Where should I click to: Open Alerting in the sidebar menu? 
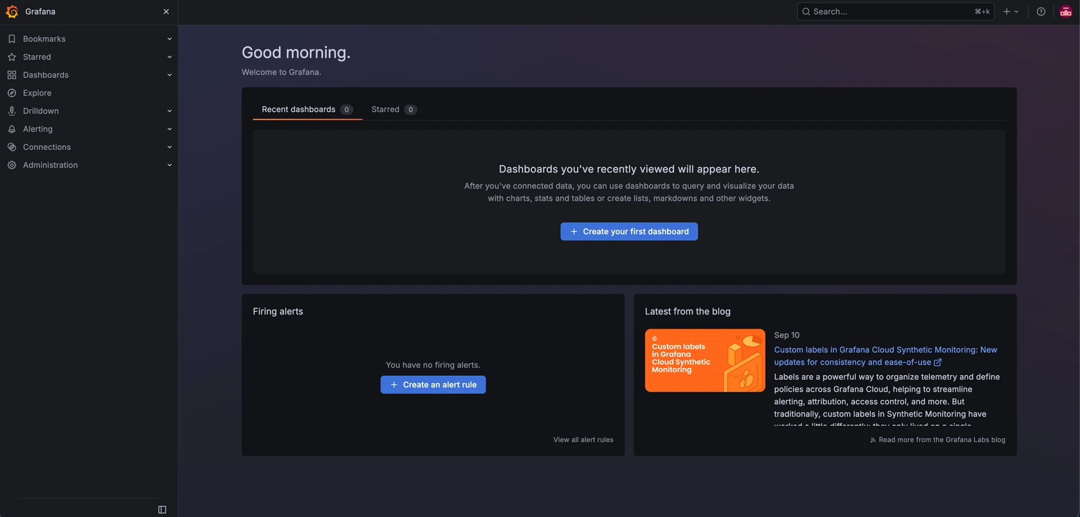(x=38, y=129)
